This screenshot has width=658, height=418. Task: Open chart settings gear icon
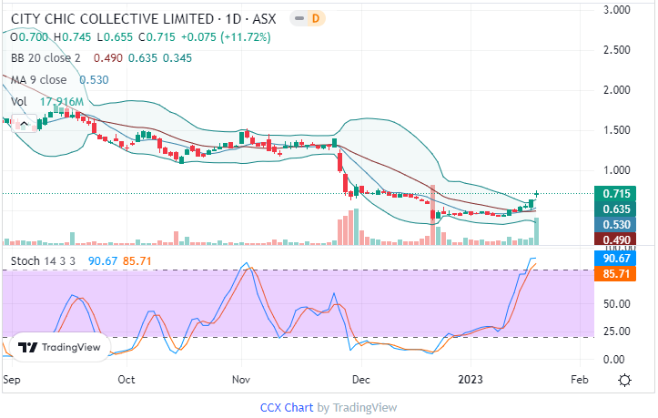624,380
